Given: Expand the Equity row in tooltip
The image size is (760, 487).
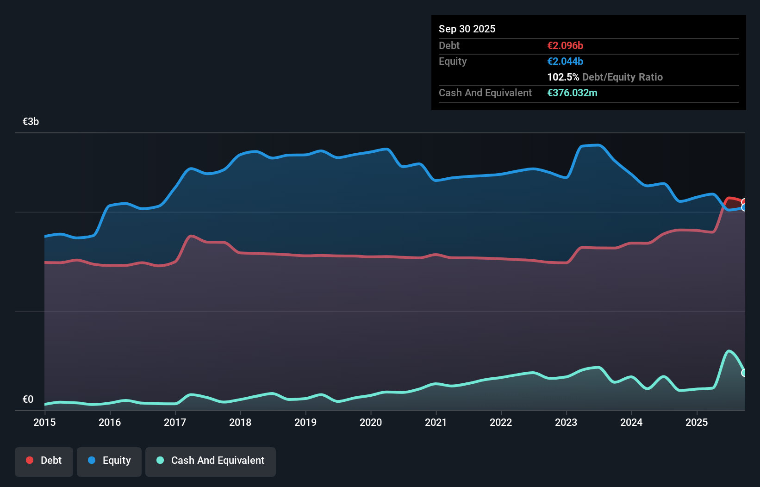Looking at the screenshot, I should coord(453,61).
